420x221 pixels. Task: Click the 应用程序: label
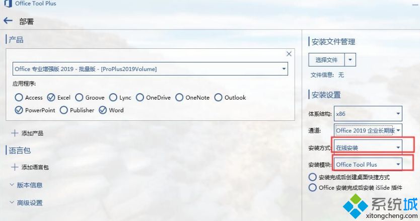pyautogui.click(x=24, y=84)
